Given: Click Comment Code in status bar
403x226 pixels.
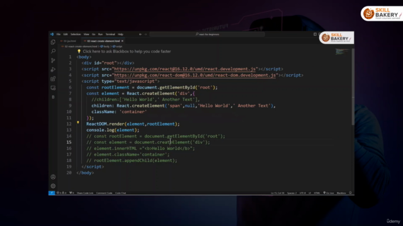Looking at the screenshot, I should [104, 193].
